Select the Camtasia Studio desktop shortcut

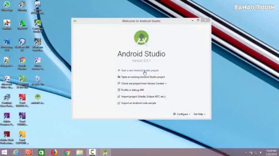(x=38, y=26)
